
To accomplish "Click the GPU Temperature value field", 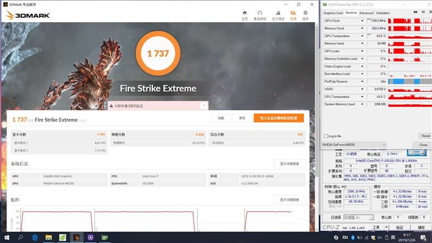I will (376, 36).
